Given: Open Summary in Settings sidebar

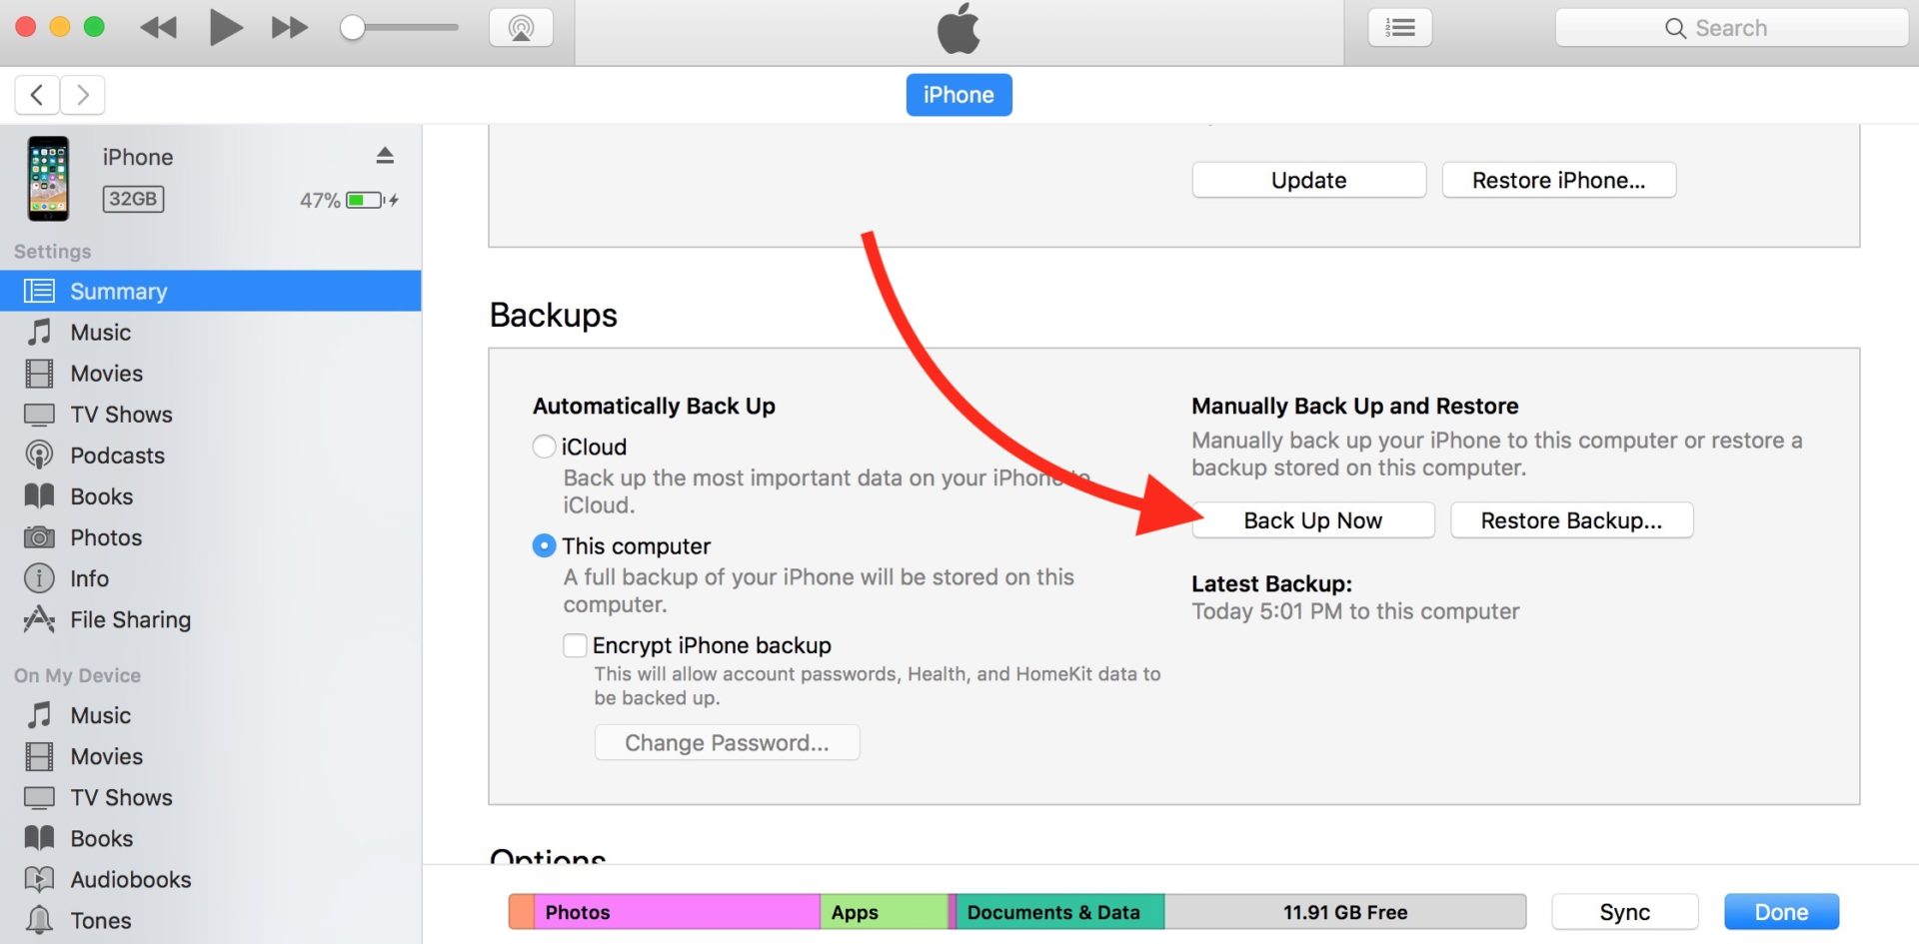Looking at the screenshot, I should 210,291.
